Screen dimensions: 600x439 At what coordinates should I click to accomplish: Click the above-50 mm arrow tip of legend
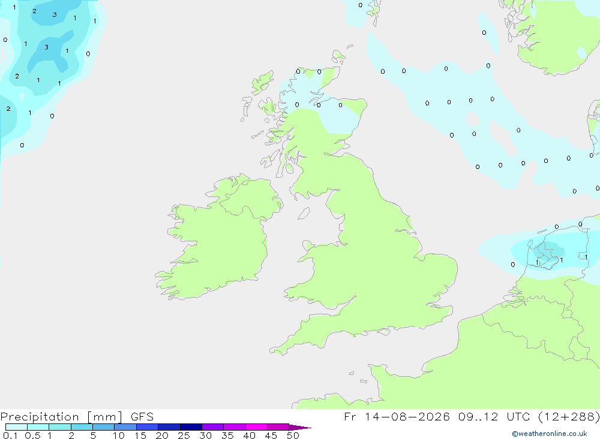pos(299,428)
